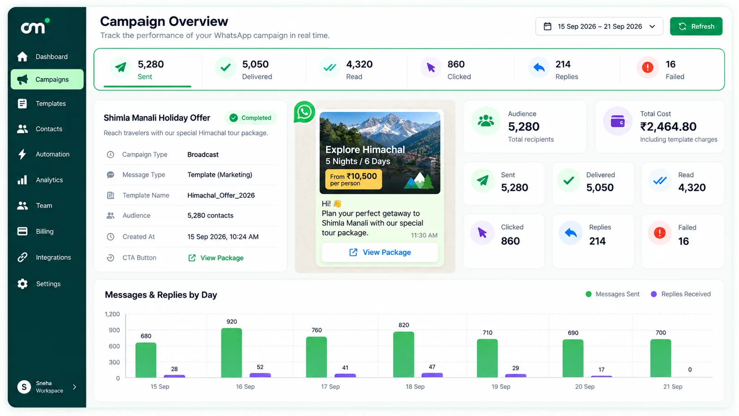Image resolution: width=739 pixels, height=416 pixels.
Task: Open Templates in the sidebar
Action: pos(47,104)
